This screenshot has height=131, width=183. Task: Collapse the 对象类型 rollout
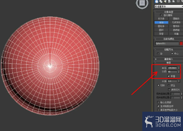[x=169, y=12]
